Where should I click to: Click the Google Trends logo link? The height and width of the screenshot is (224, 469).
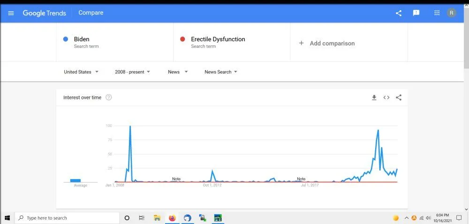coord(44,13)
